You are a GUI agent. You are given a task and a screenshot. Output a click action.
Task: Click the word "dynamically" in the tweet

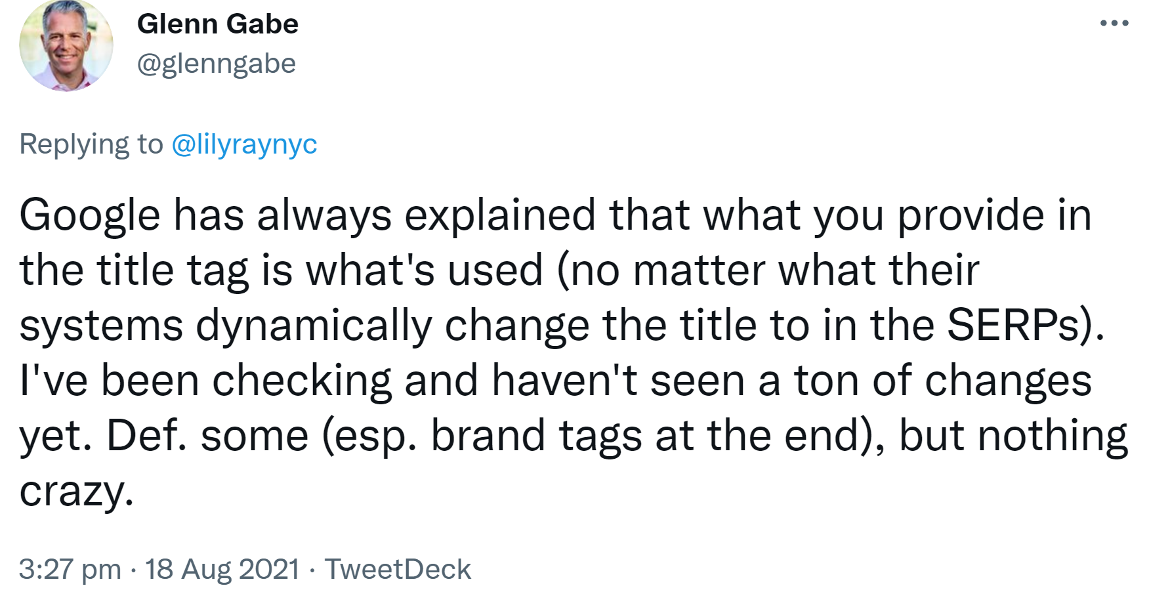(314, 326)
